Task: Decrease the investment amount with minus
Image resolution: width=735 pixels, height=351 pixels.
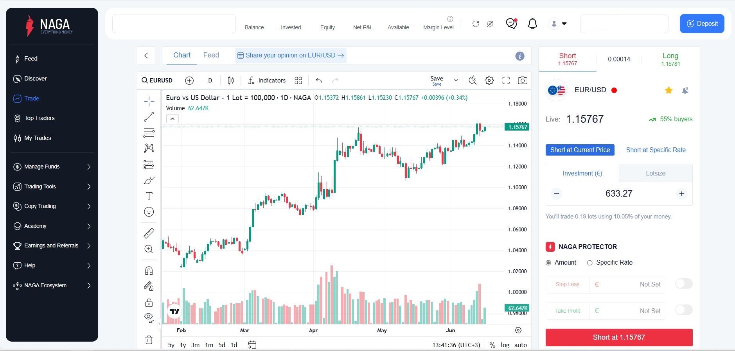Action: pos(557,194)
